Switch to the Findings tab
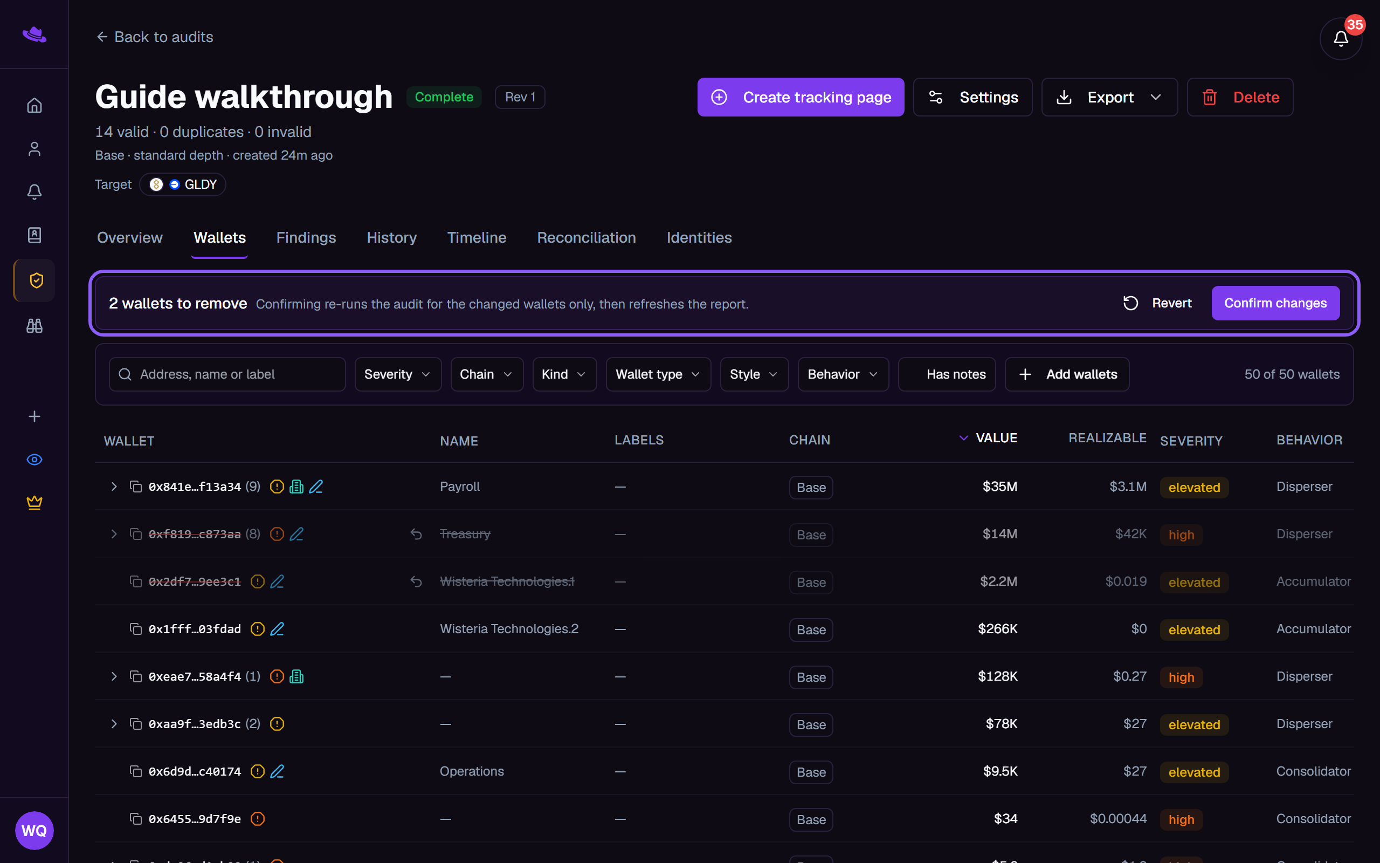This screenshot has height=863, width=1380. [306, 237]
